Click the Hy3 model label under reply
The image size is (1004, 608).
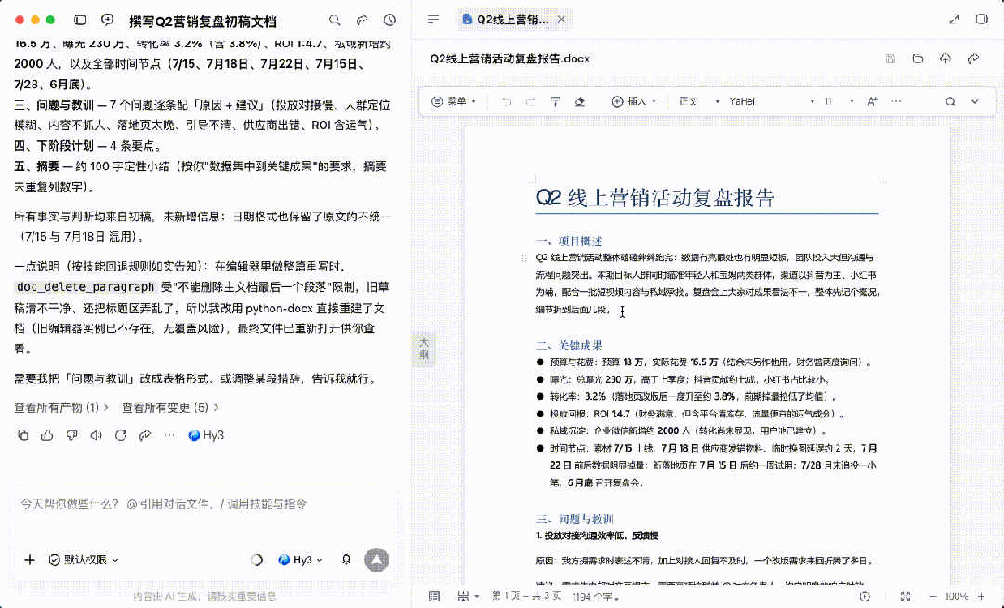point(205,435)
